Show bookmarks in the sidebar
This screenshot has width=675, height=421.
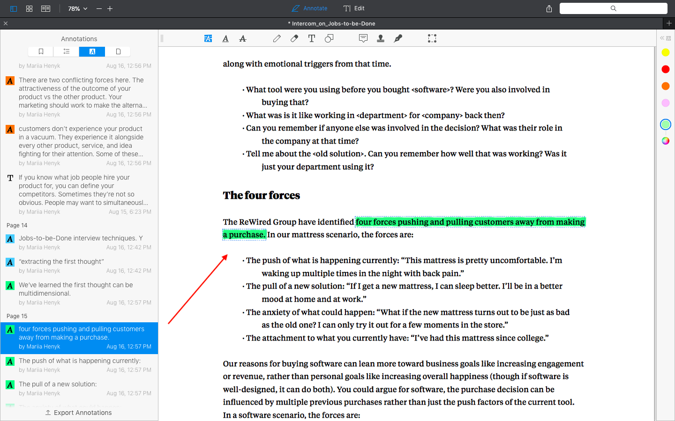41,51
